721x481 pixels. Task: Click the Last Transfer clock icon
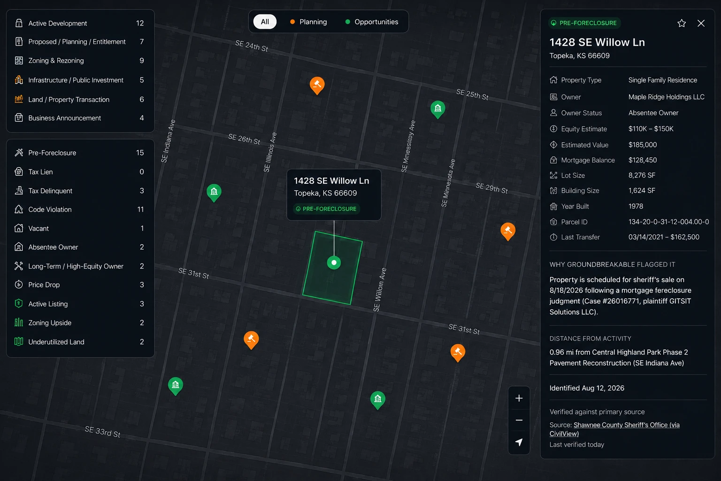pyautogui.click(x=553, y=237)
